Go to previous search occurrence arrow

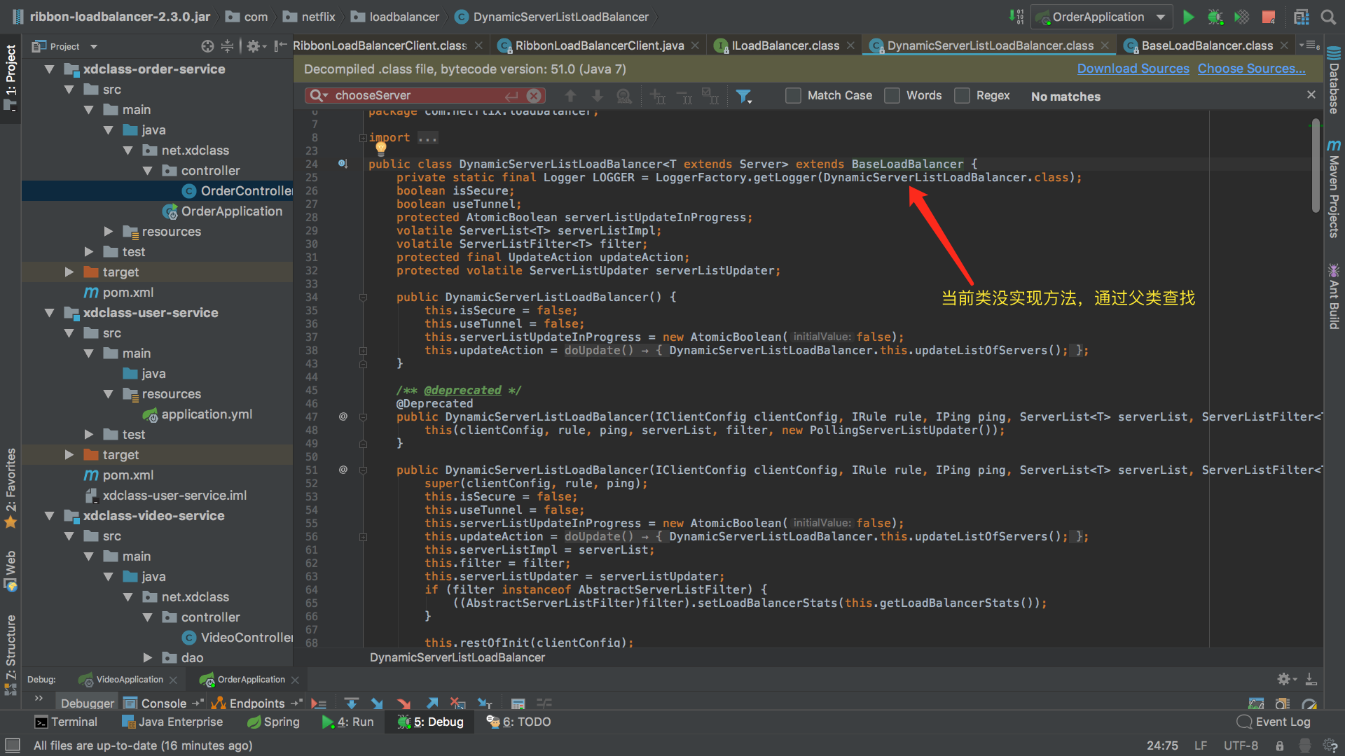click(570, 96)
